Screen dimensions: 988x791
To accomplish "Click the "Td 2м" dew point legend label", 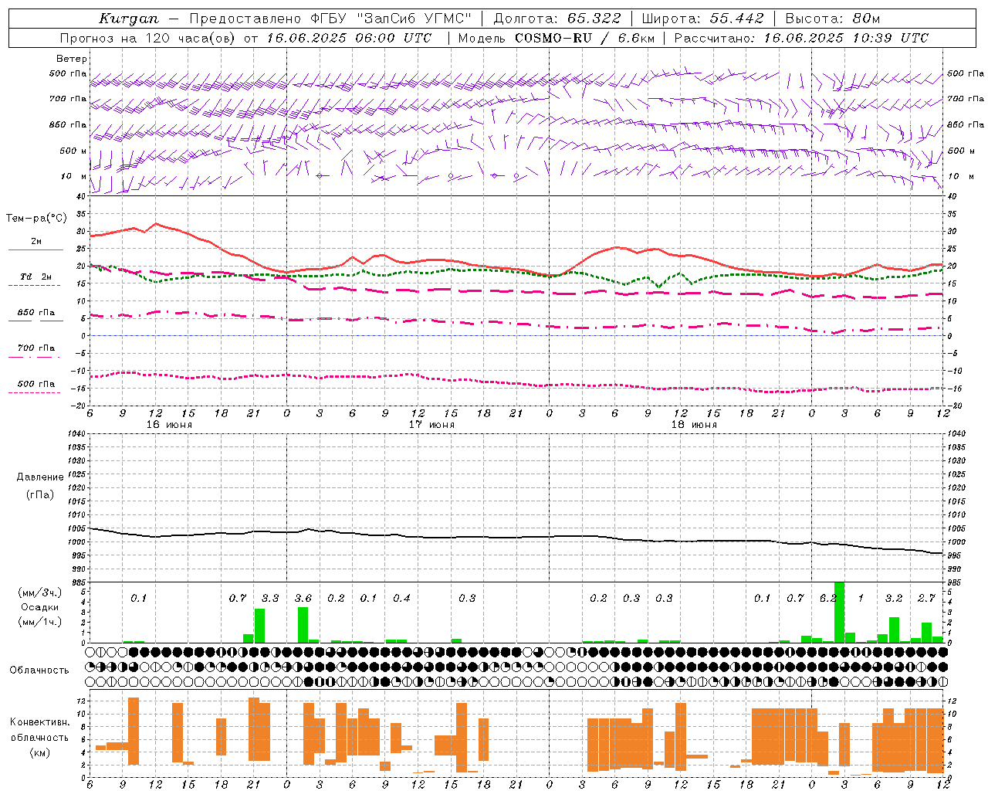I will pyautogui.click(x=36, y=277).
